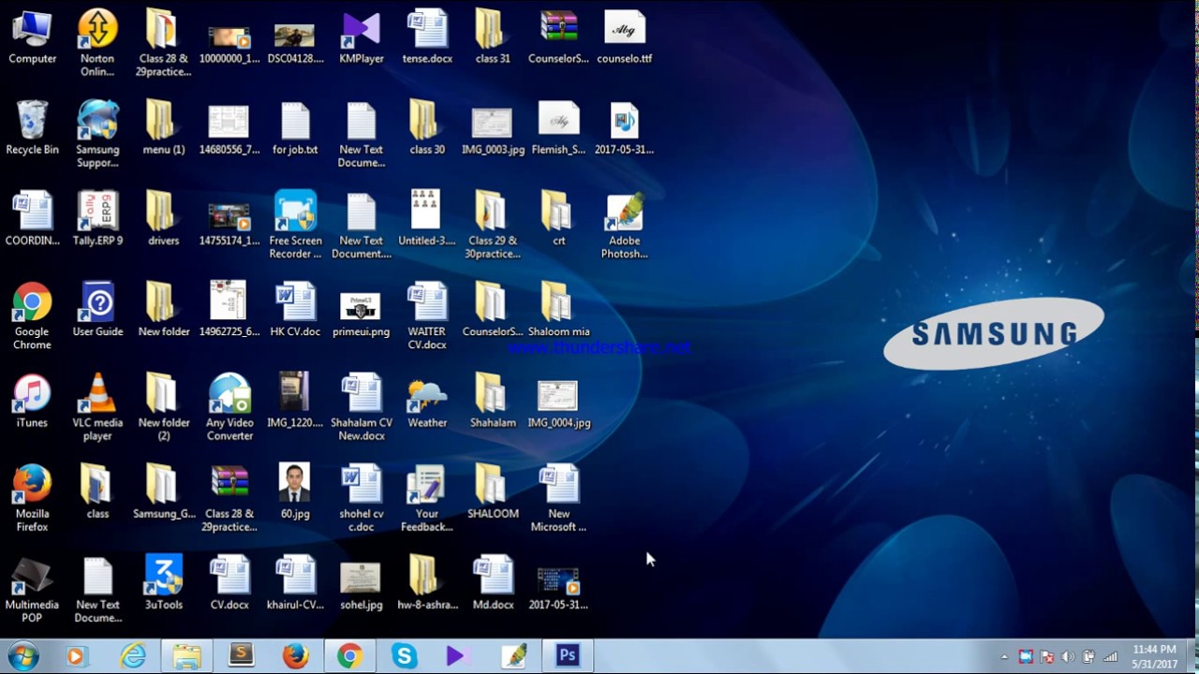
Task: Open Shahalam CV New.docx
Action: pyautogui.click(x=362, y=407)
